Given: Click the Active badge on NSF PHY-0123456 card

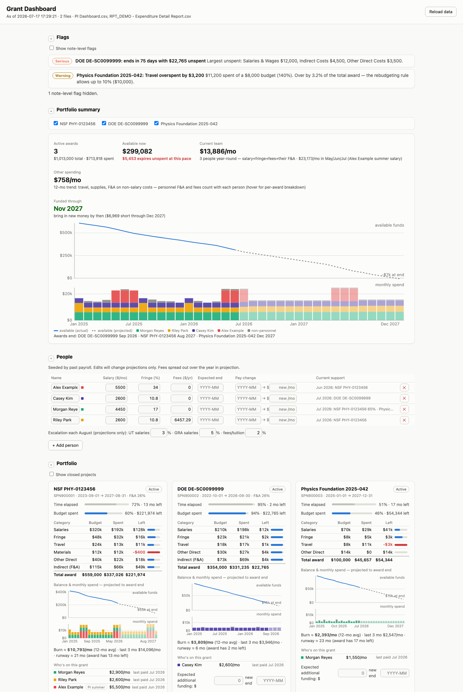Looking at the screenshot, I should tap(154, 489).
